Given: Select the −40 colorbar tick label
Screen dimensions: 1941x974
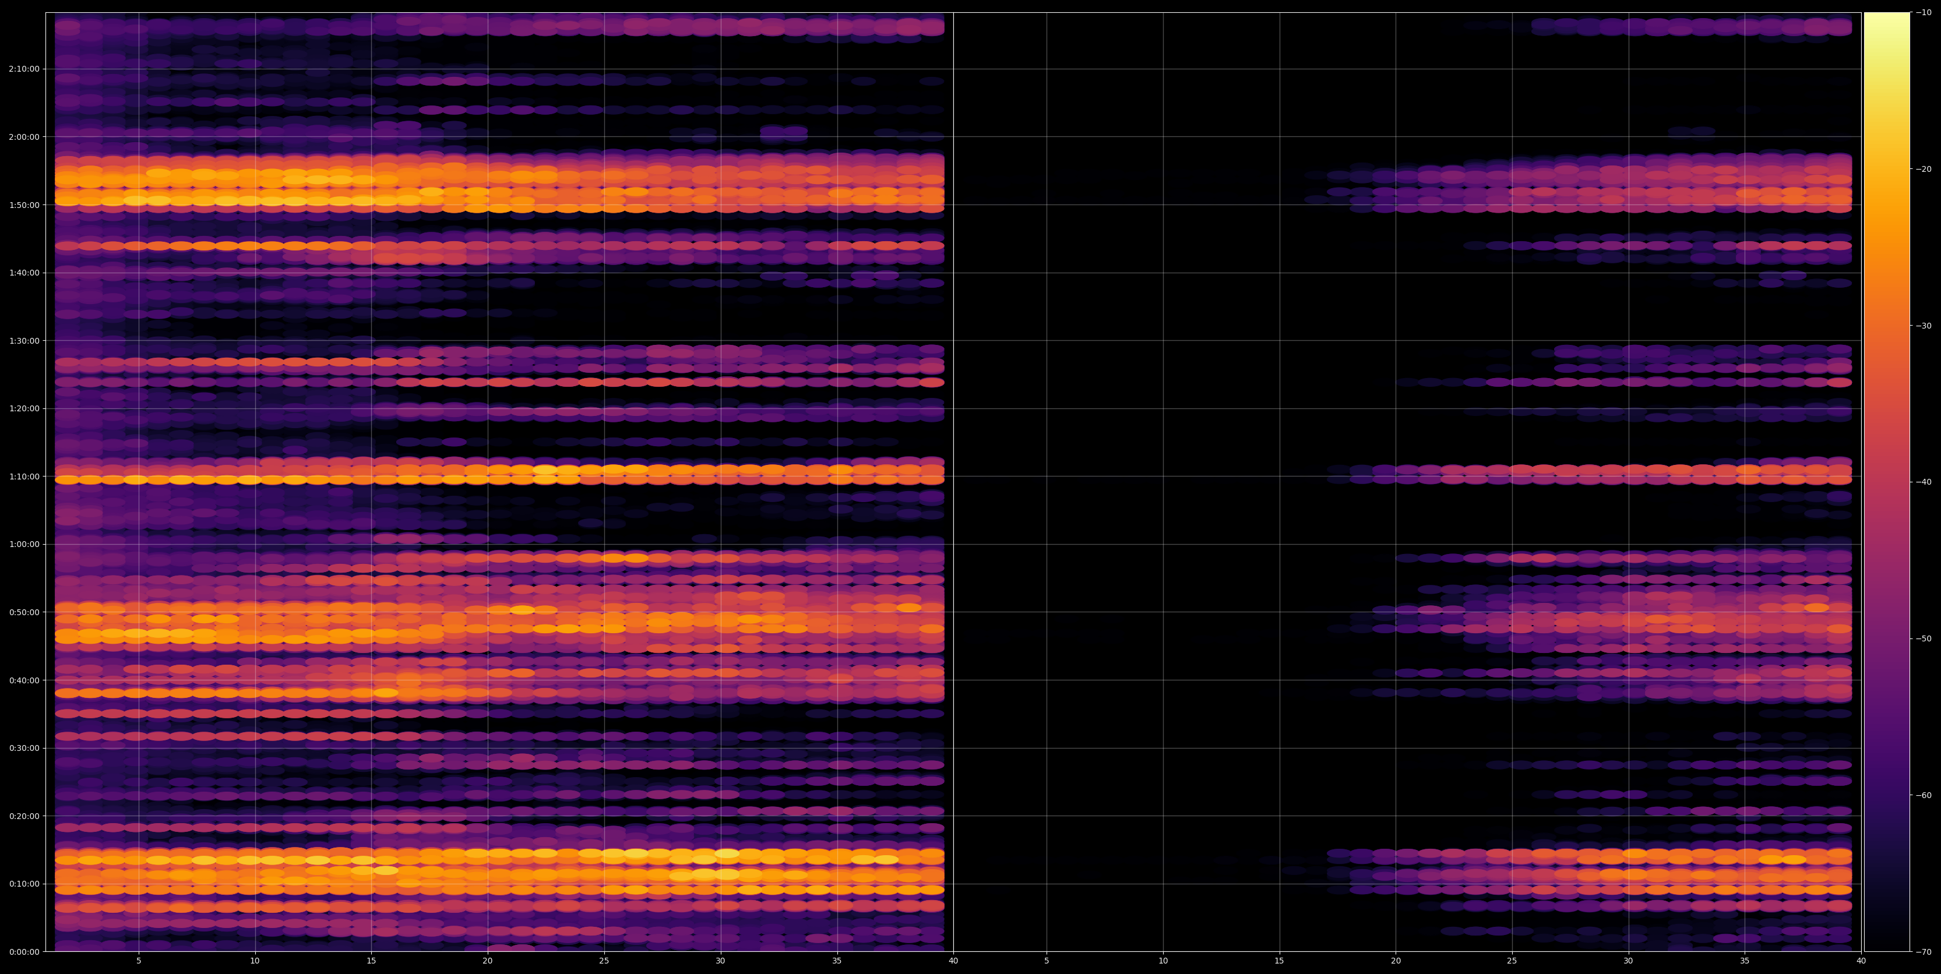Looking at the screenshot, I should pos(1924,482).
